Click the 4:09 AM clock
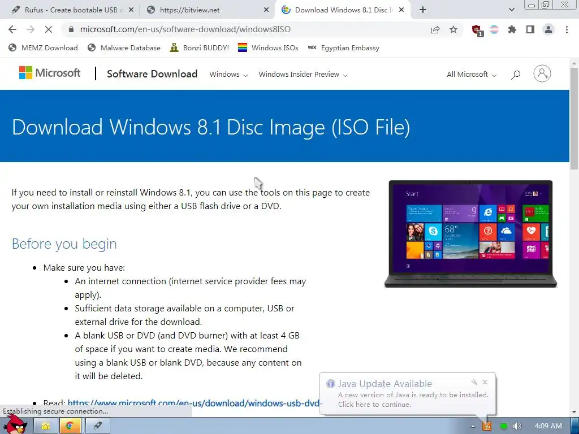 (548, 426)
